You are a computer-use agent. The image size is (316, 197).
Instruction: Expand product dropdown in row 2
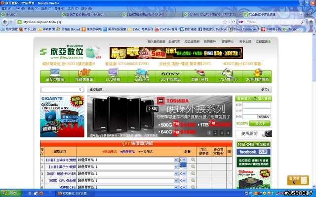point(176,167)
